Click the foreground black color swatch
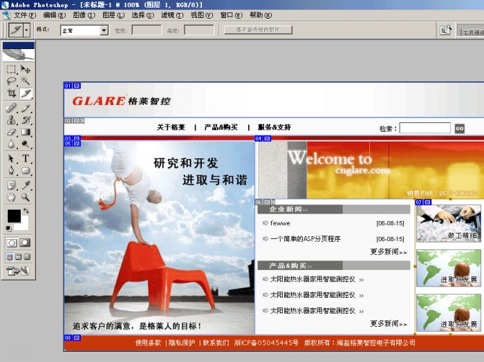Viewport: 484px width, 362px height. [x=14, y=216]
